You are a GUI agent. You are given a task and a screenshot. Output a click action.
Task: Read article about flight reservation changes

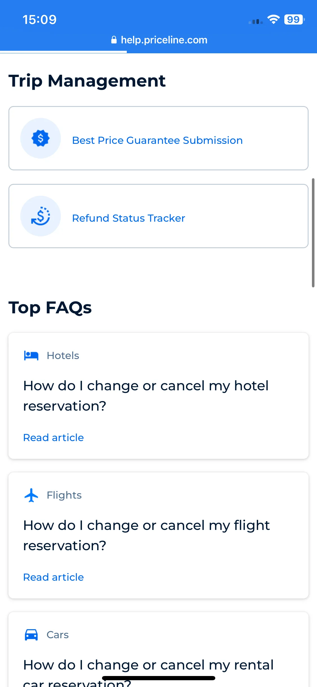click(54, 577)
